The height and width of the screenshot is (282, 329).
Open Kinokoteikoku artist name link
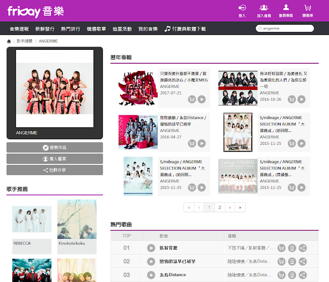72,243
